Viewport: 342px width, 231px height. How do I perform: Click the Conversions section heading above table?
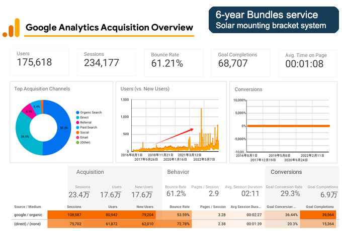click(x=286, y=172)
